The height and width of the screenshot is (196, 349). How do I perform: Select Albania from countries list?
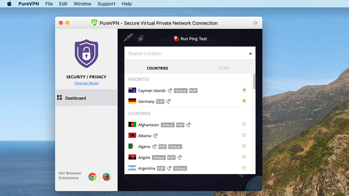(145, 136)
